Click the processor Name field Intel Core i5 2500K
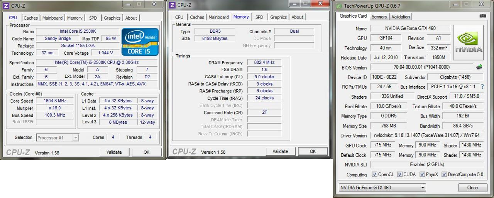The image size is (494, 198). click(78, 31)
